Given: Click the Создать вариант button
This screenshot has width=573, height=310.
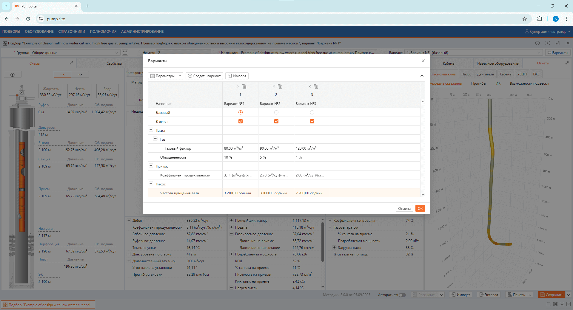Looking at the screenshot, I should [204, 76].
